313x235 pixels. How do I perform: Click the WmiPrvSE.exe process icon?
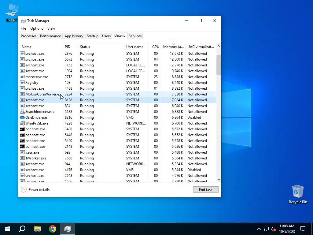point(22,123)
